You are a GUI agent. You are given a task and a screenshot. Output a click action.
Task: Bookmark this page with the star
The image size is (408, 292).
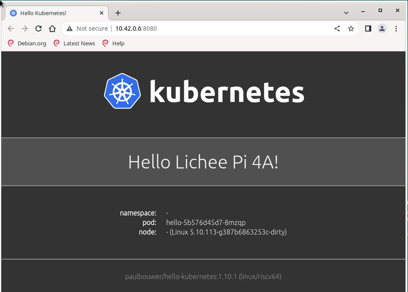[x=351, y=29]
